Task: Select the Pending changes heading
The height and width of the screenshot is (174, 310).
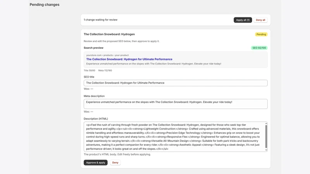Action: click(x=45, y=5)
